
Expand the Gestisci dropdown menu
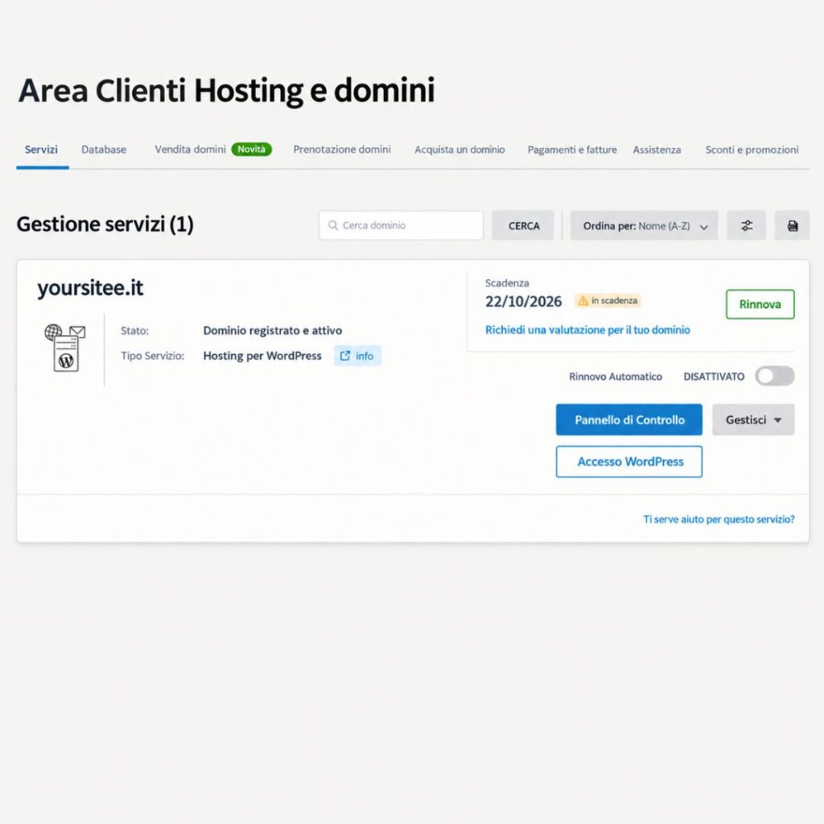(753, 420)
